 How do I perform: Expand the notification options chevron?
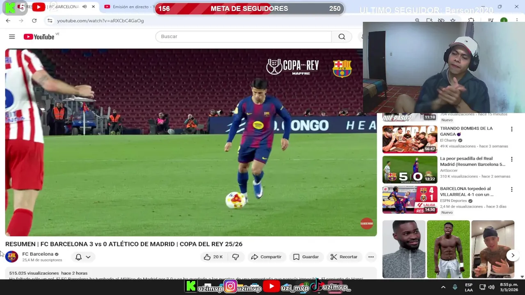click(x=88, y=257)
